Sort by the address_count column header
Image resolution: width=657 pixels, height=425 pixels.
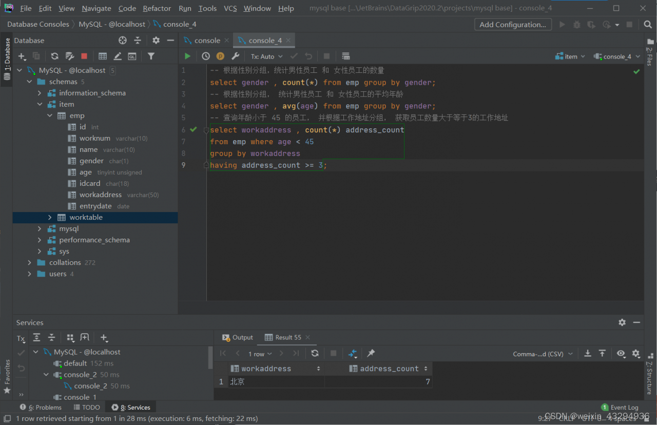tap(389, 369)
